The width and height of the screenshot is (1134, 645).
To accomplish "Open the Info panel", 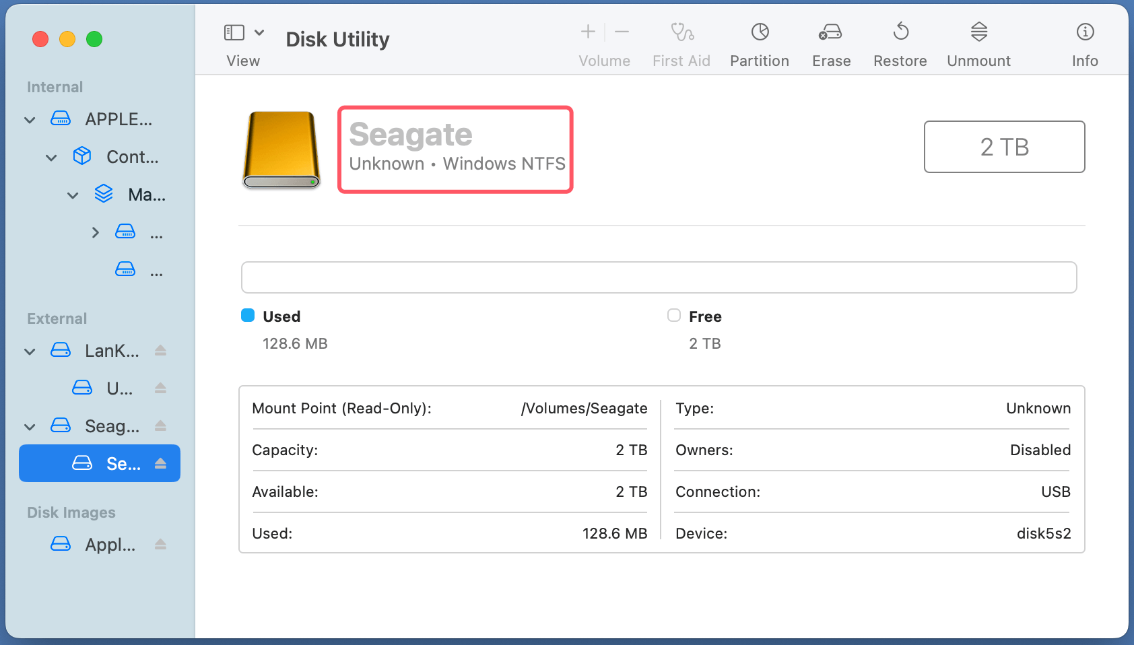I will click(x=1085, y=40).
